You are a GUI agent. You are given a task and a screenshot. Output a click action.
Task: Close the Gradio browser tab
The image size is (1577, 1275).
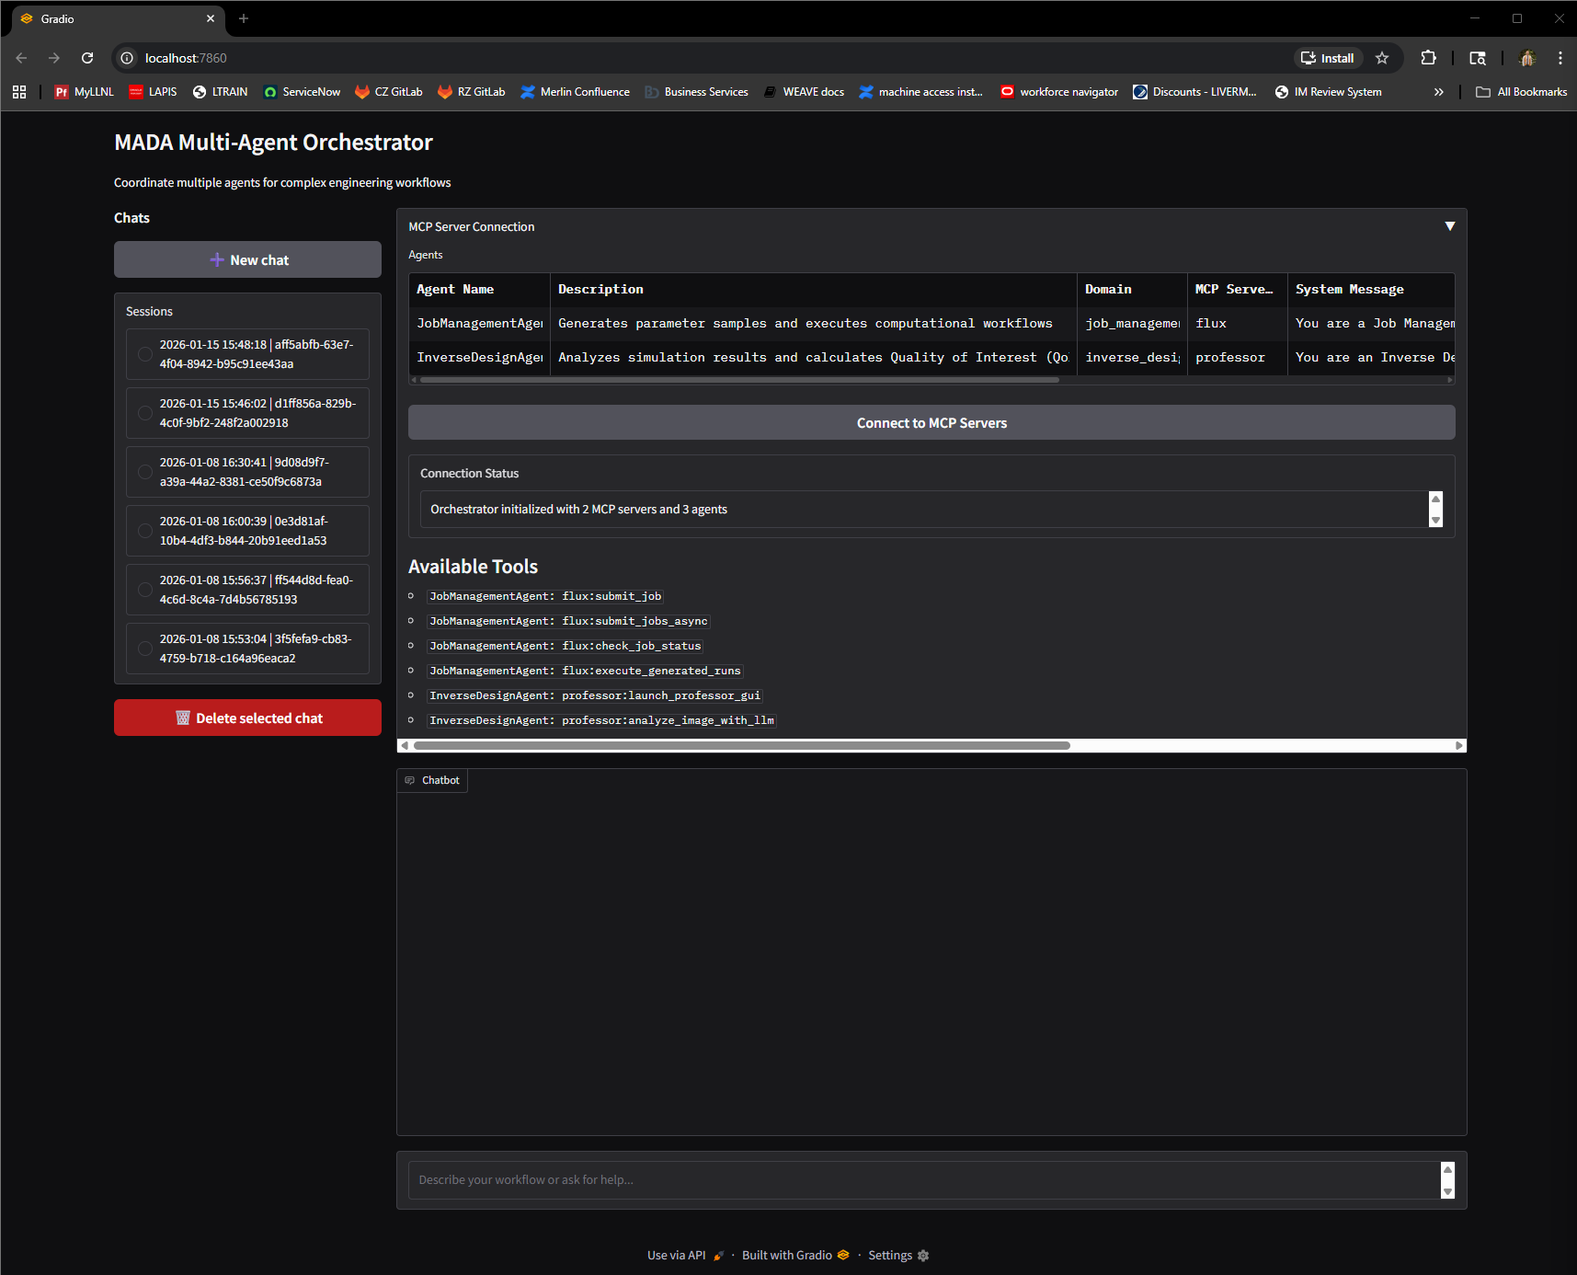pyautogui.click(x=211, y=18)
